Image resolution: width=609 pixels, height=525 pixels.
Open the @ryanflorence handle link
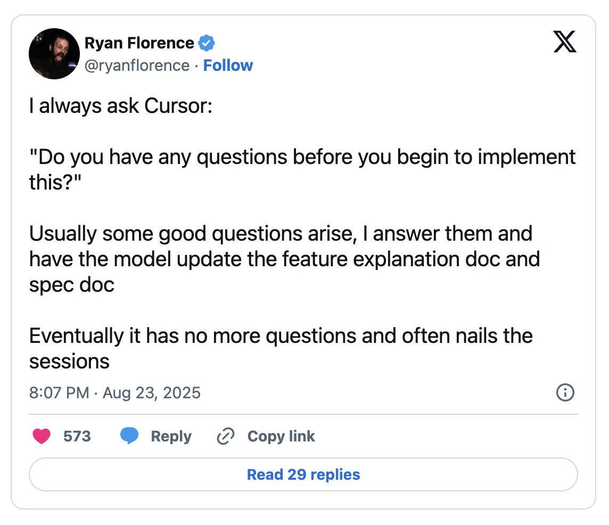tap(137, 65)
